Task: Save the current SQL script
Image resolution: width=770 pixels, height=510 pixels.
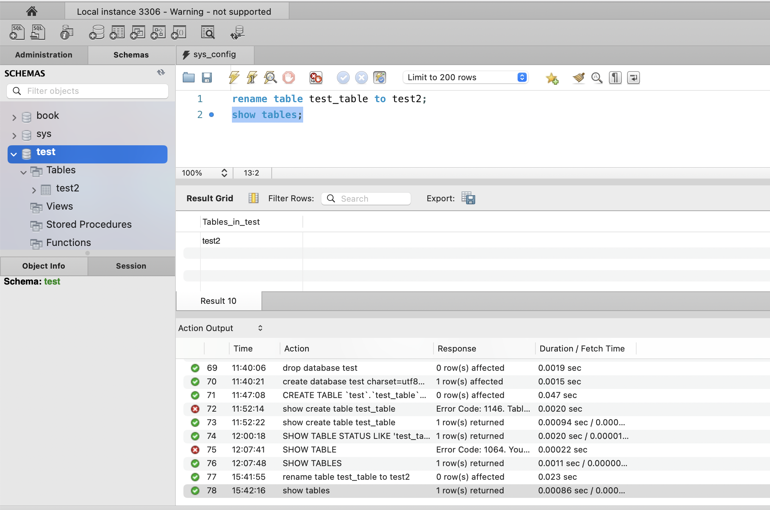Action: pos(207,78)
